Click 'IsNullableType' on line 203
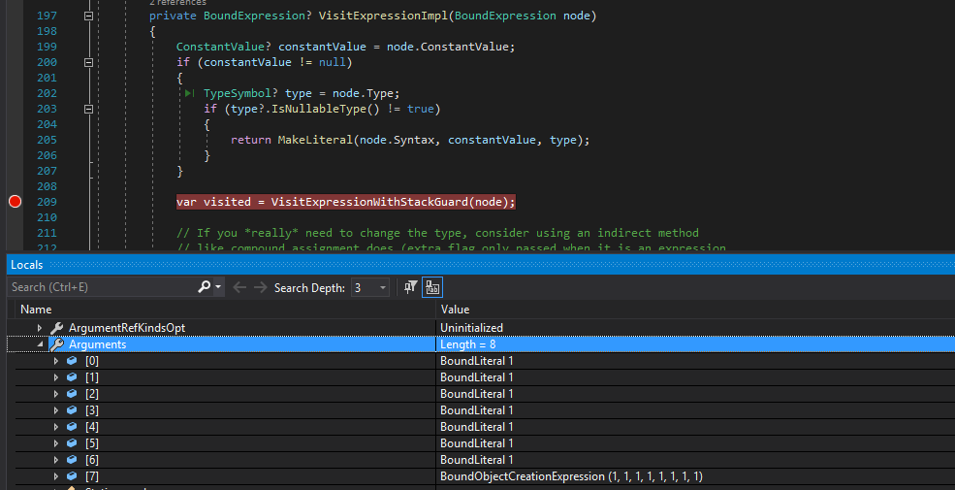This screenshot has width=955, height=490. pyautogui.click(x=319, y=109)
